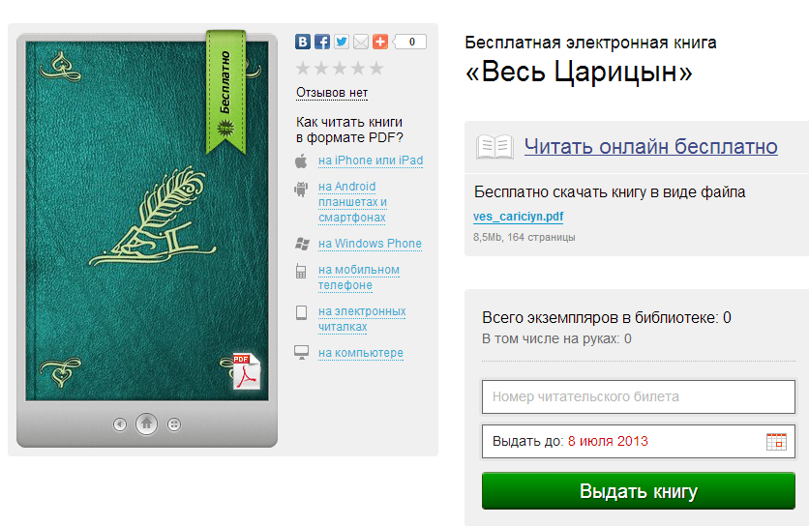Go to previous page in book viewer

coord(120,424)
